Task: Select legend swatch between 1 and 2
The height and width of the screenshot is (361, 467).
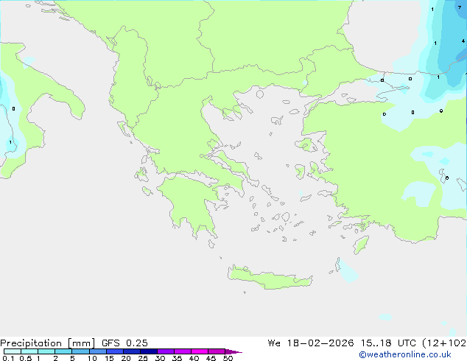Action: pyautogui.click(x=46, y=351)
